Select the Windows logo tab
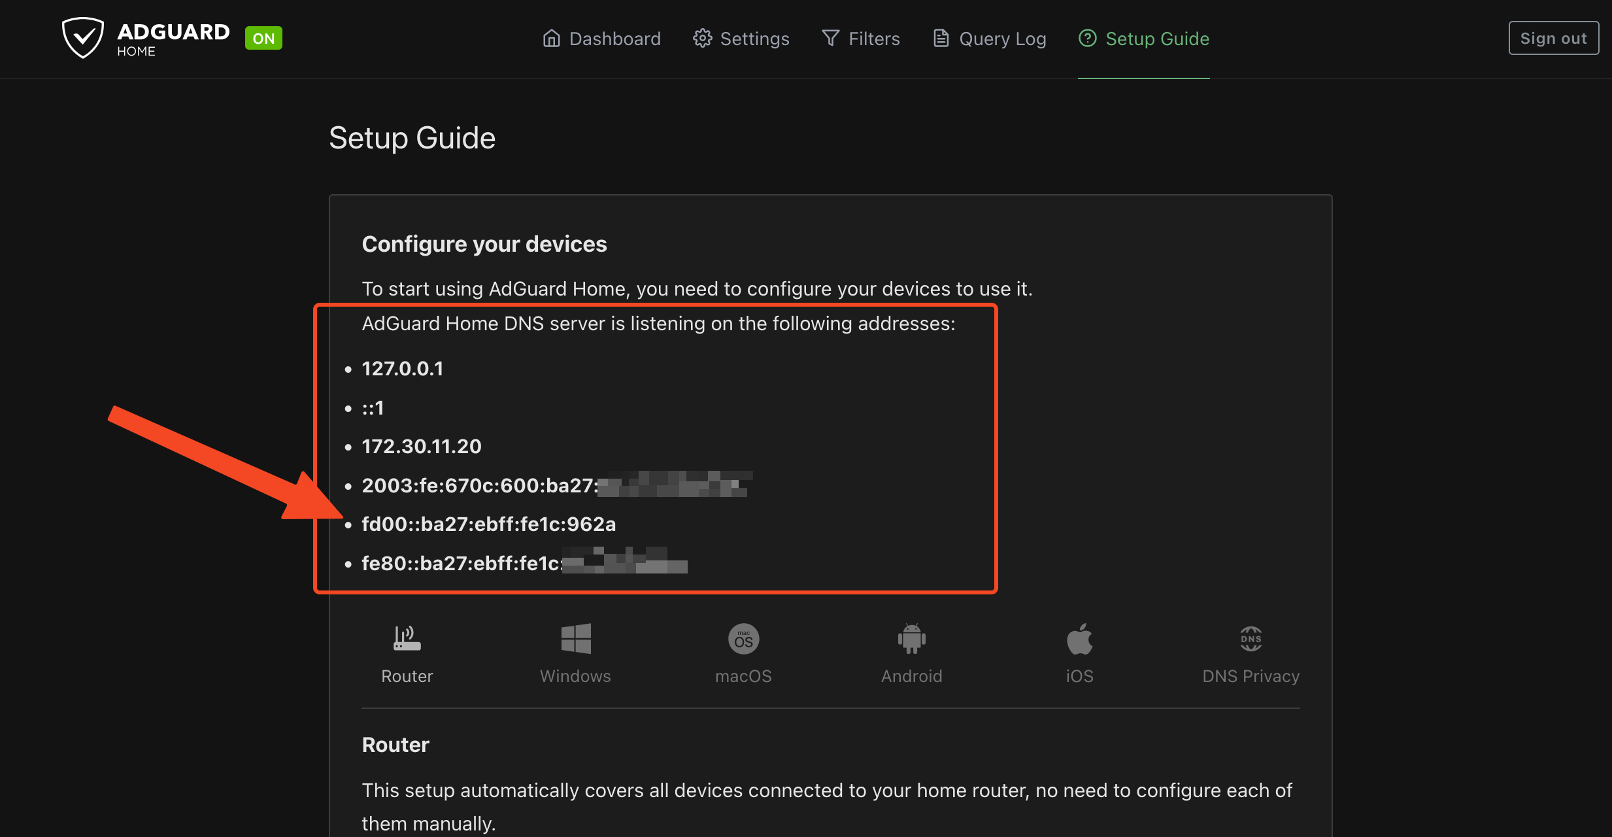Viewport: 1612px width, 837px height. pyautogui.click(x=575, y=638)
